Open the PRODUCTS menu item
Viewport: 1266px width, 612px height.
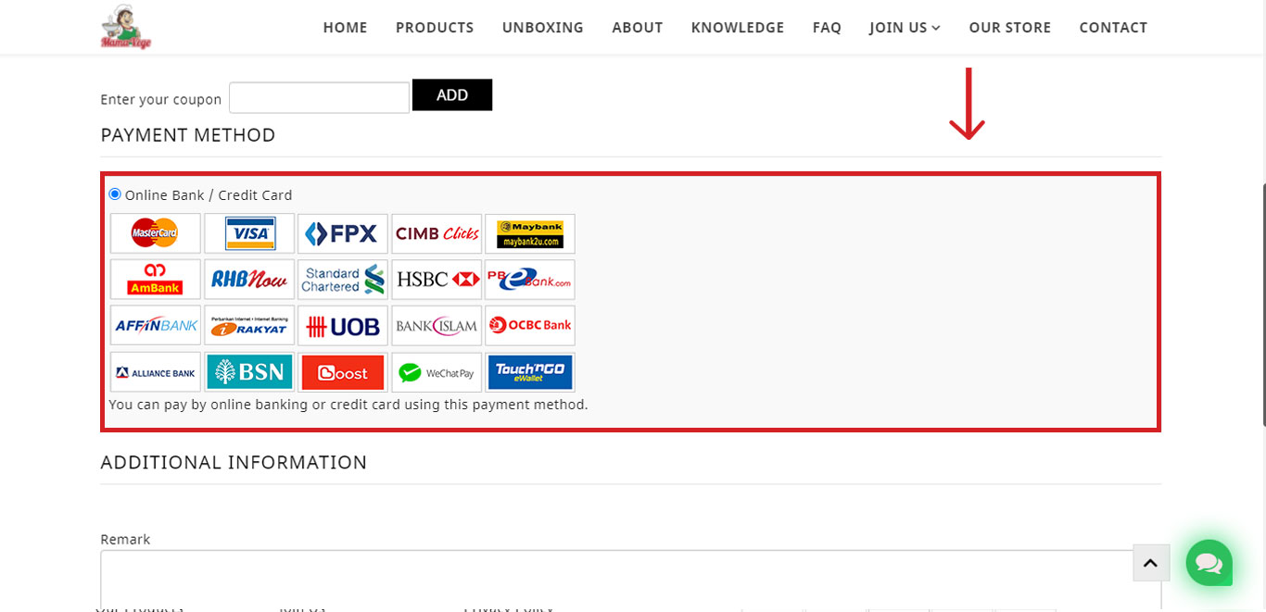435,28
